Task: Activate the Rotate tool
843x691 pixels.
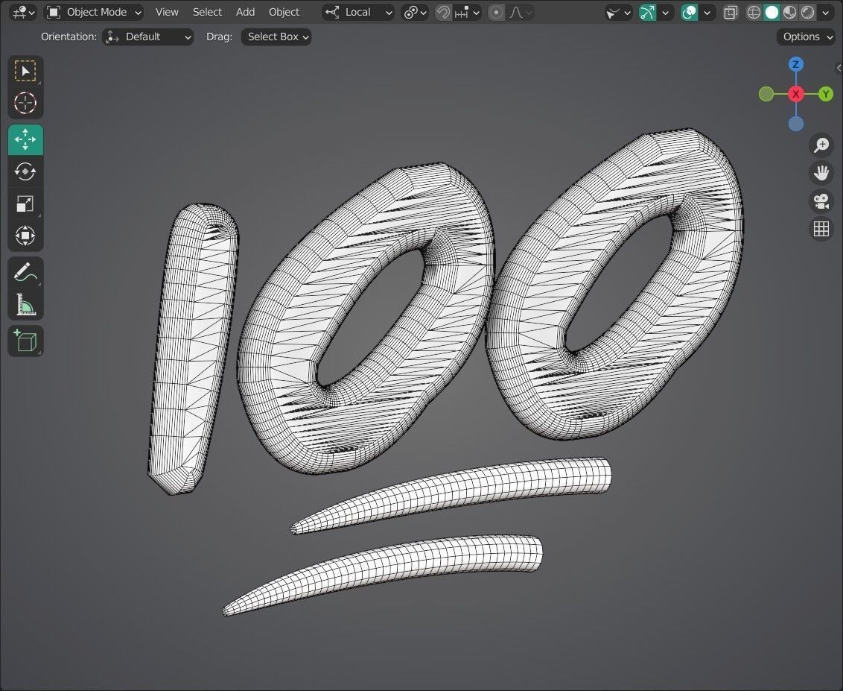Action: [x=25, y=171]
